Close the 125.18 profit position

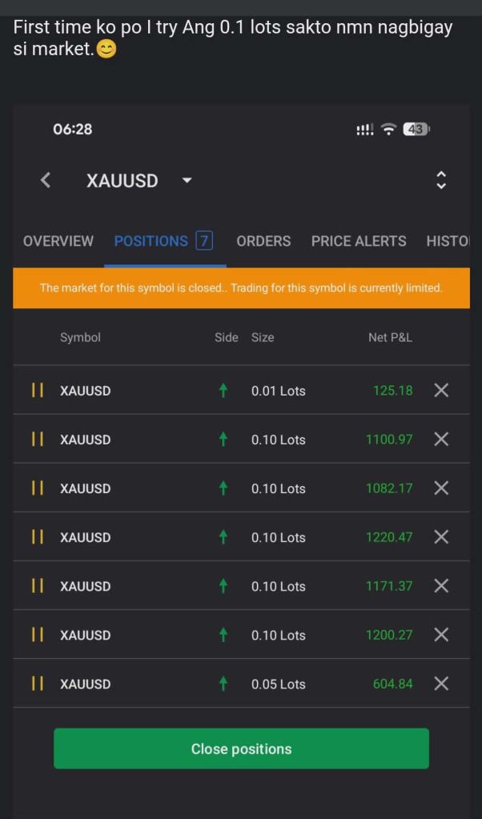(x=441, y=391)
